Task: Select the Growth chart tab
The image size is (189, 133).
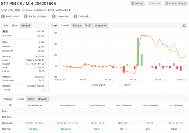Action: pyautogui.click(x=65, y=26)
